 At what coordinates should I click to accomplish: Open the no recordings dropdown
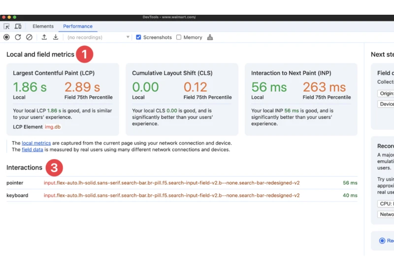point(98,37)
